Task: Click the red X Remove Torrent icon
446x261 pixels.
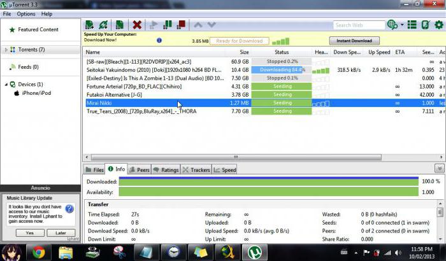Action: (137, 25)
